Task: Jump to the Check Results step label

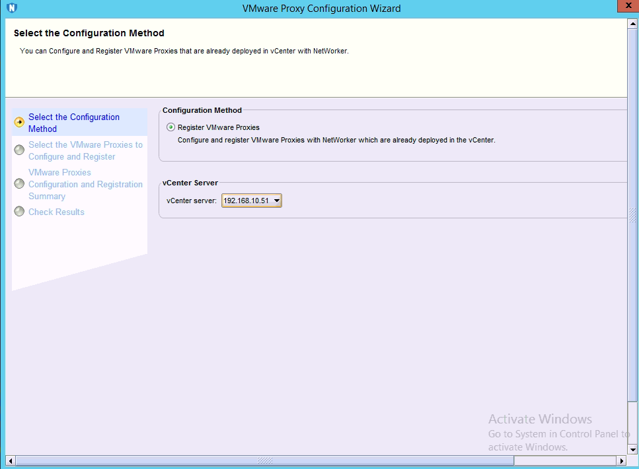Action: tap(56, 212)
